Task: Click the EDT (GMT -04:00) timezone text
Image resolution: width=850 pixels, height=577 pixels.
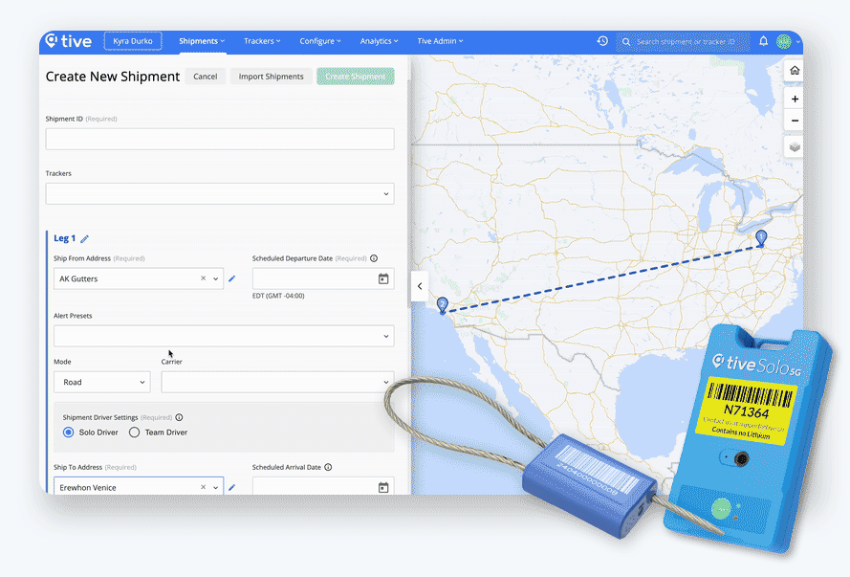Action: point(278,296)
